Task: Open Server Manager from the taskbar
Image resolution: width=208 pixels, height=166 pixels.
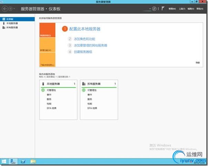Action: (x=13, y=162)
